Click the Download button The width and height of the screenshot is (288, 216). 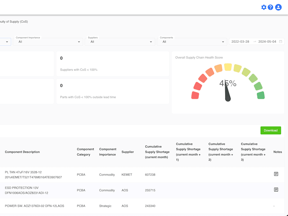click(271, 130)
